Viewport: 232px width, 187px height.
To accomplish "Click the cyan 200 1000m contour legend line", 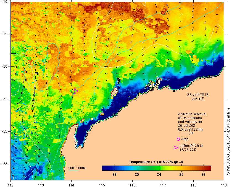I will [x=73, y=171].
